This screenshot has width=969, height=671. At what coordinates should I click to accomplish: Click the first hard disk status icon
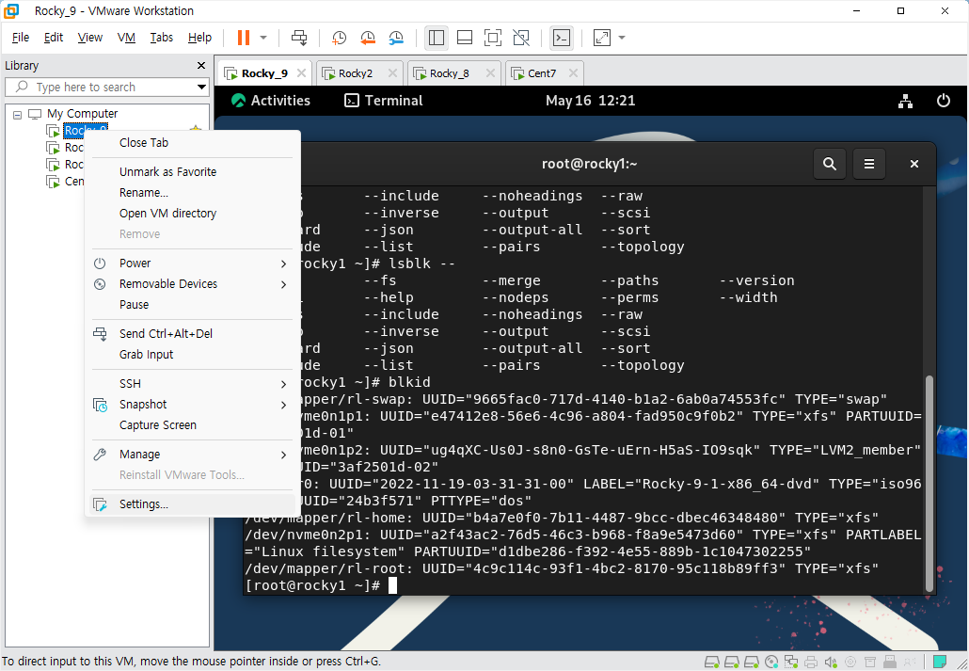coord(711,663)
